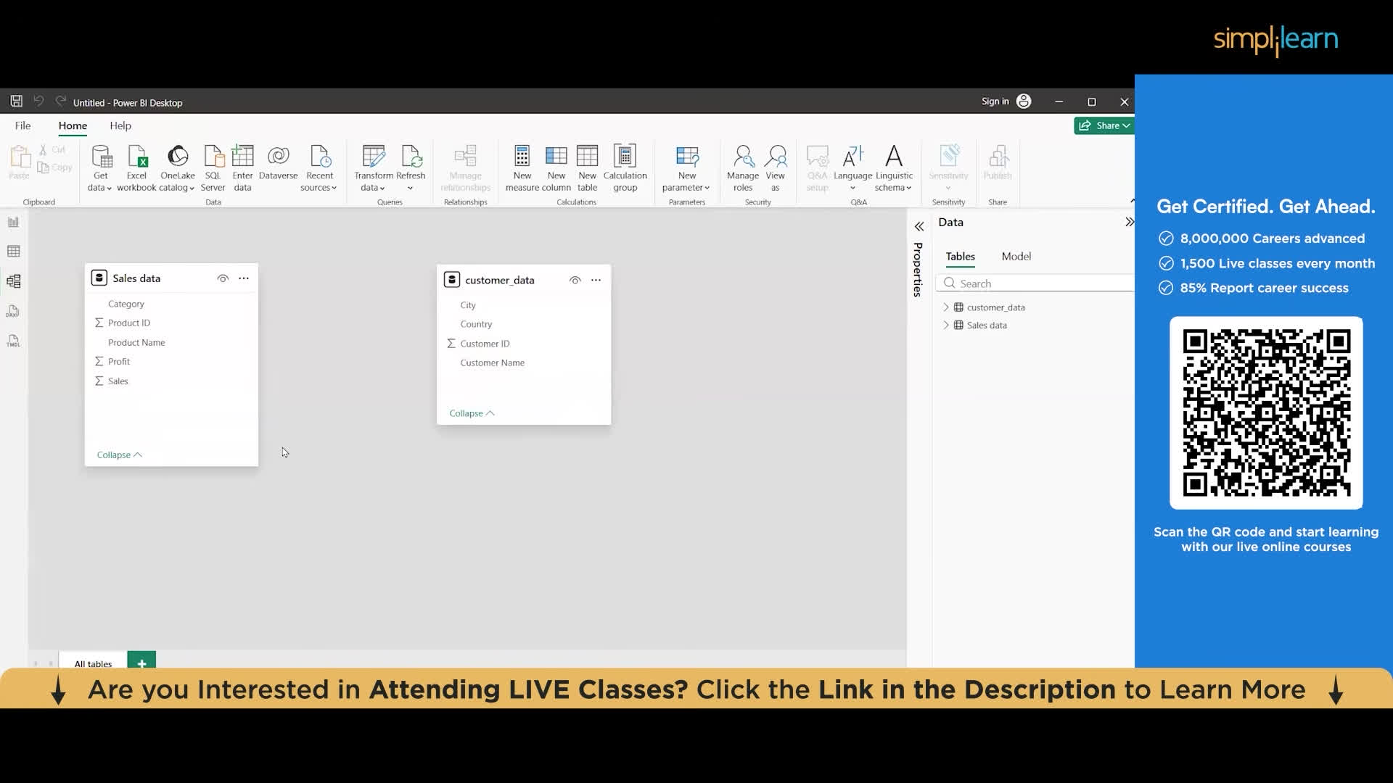Add a New column
1393x783 pixels.
click(556, 168)
